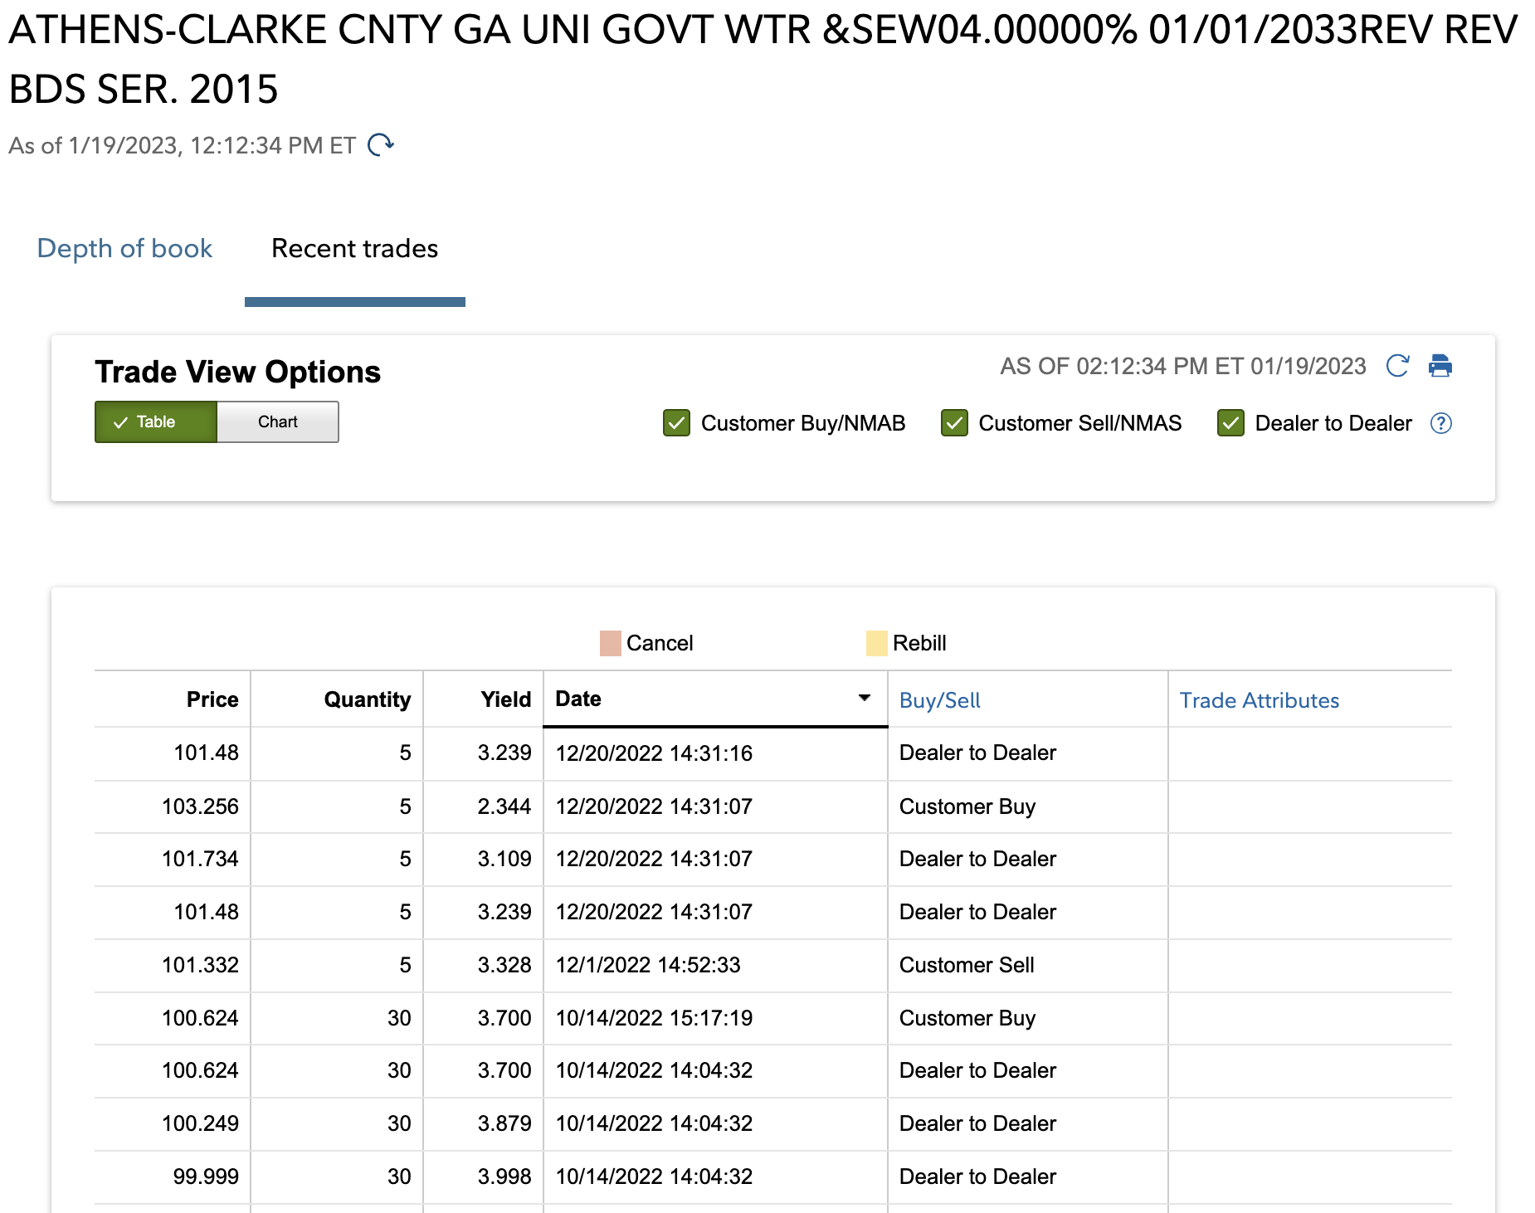
Task: Open the Trade Attributes column link
Action: pyautogui.click(x=1259, y=700)
